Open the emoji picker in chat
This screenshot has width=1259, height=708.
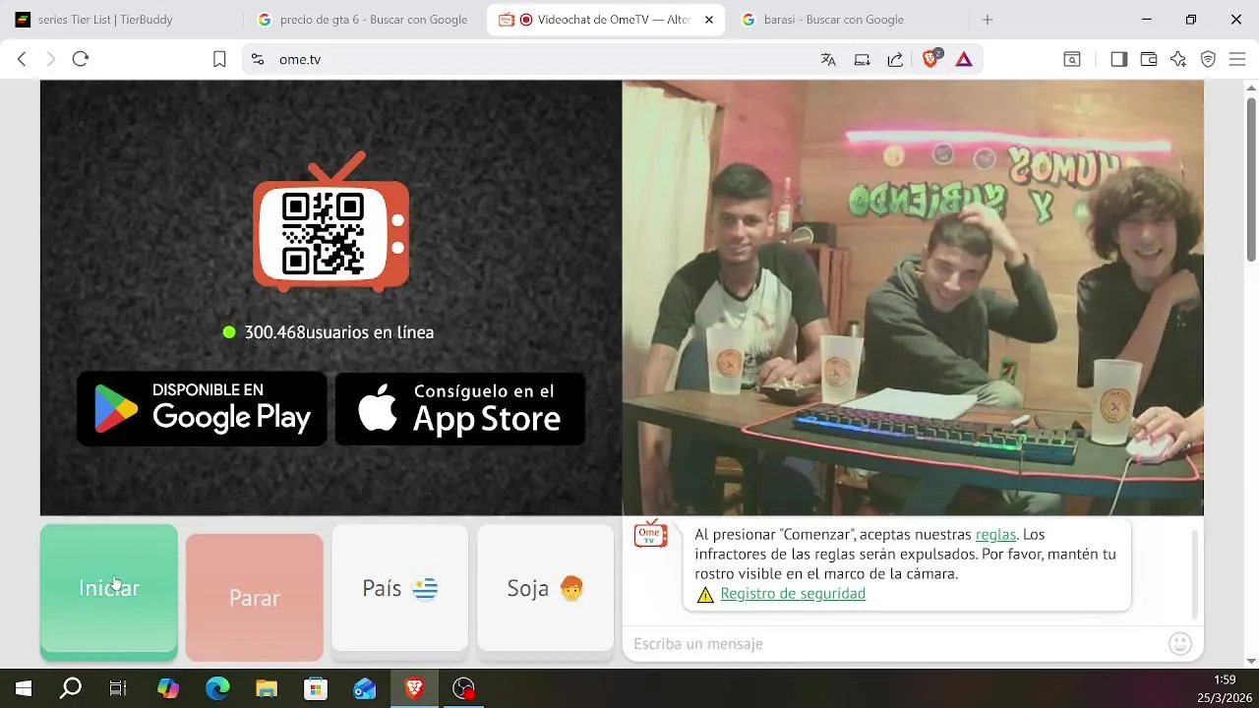1180,644
